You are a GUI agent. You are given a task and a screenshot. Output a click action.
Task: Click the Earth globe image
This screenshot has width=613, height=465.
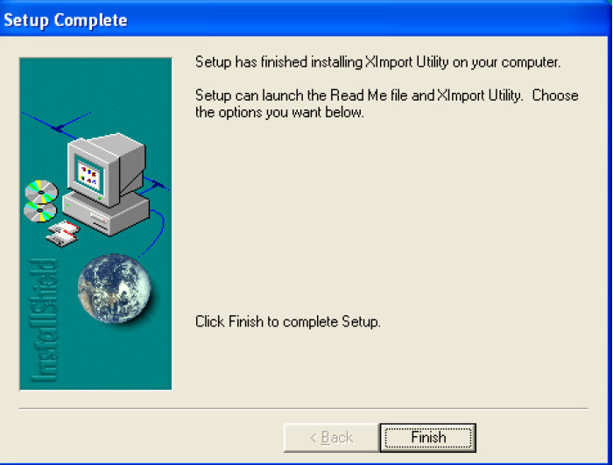(x=114, y=289)
